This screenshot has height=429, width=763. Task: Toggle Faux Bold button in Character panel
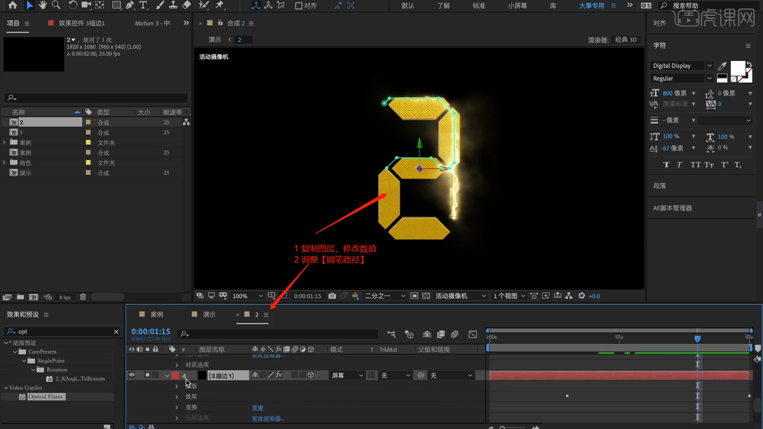666,165
